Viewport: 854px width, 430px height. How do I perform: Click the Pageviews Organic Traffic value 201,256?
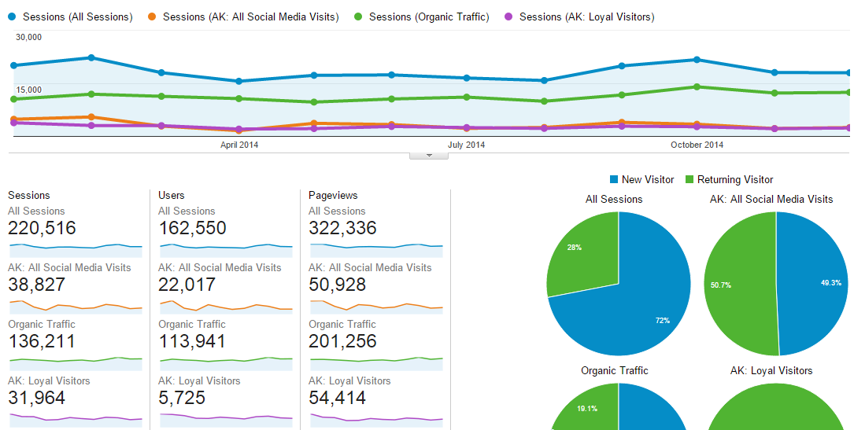pyautogui.click(x=342, y=341)
